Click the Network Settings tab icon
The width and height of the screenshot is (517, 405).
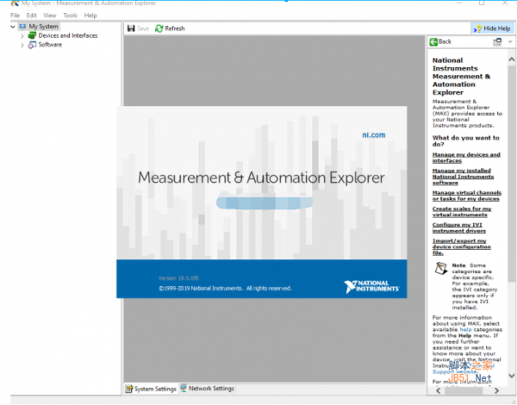click(184, 388)
